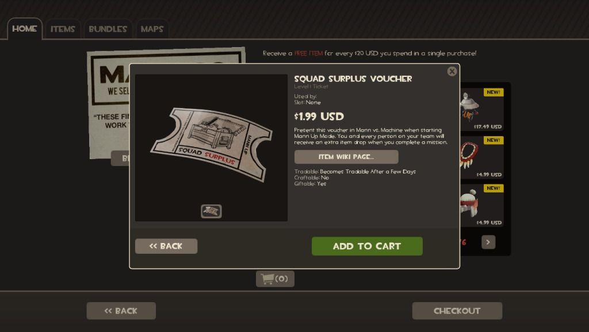The width and height of the screenshot is (589, 332).
Task: Proceed to Checkout
Action: click(x=457, y=311)
